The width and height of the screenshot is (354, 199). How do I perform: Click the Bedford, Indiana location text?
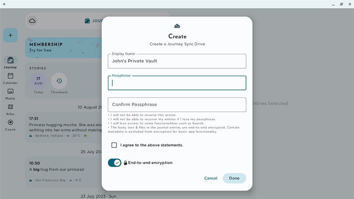click(49, 136)
